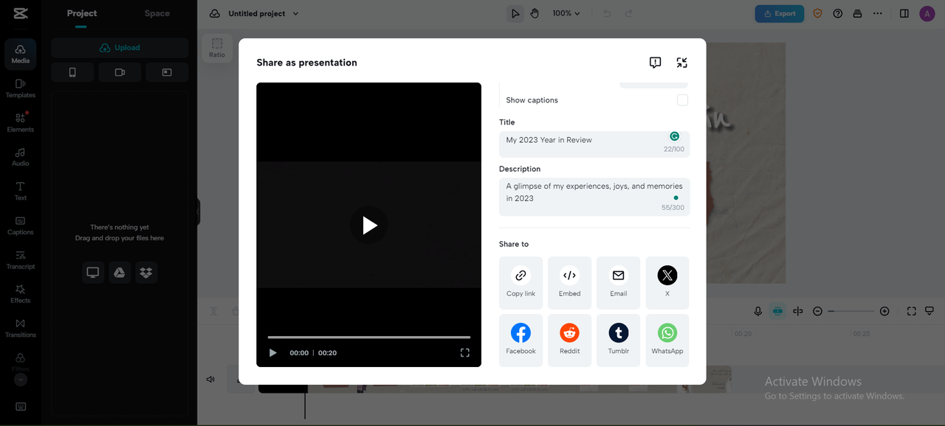Upload from phone icon button
Viewport: 945px width, 426px height.
tap(72, 72)
